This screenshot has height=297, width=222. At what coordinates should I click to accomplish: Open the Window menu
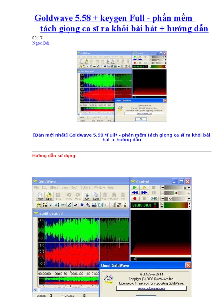pyautogui.click(x=99, y=188)
